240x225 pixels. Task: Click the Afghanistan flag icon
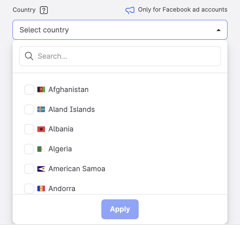(41, 90)
